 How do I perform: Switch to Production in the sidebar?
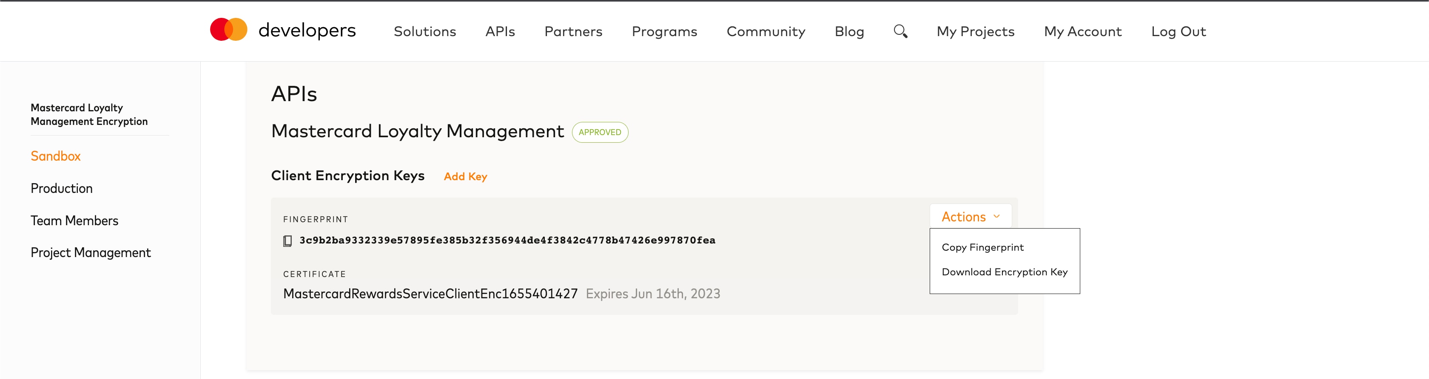click(x=62, y=188)
